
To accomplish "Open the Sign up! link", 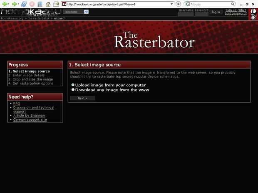I will (x=231, y=10).
